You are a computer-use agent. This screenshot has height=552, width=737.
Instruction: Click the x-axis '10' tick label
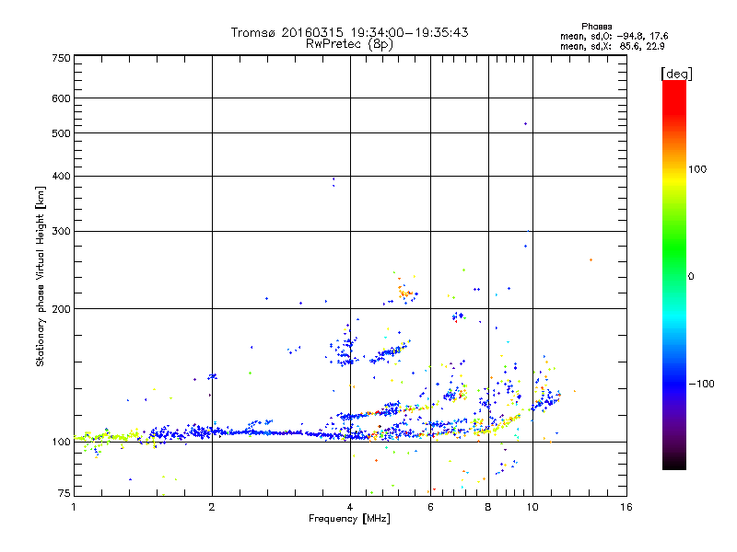click(532, 507)
